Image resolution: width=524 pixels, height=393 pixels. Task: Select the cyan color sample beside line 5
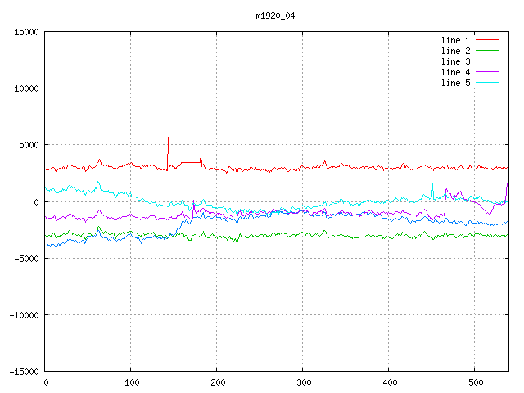pyautogui.click(x=487, y=83)
